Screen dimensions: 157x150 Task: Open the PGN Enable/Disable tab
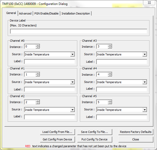click(47, 13)
